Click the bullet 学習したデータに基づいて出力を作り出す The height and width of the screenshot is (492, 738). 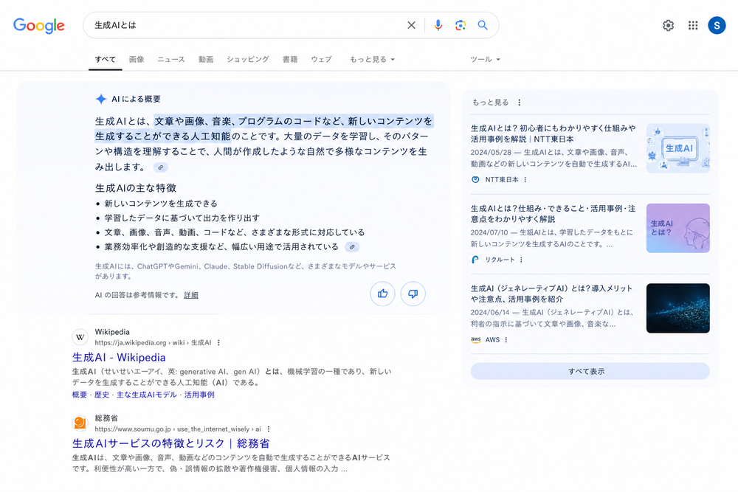tap(182, 218)
